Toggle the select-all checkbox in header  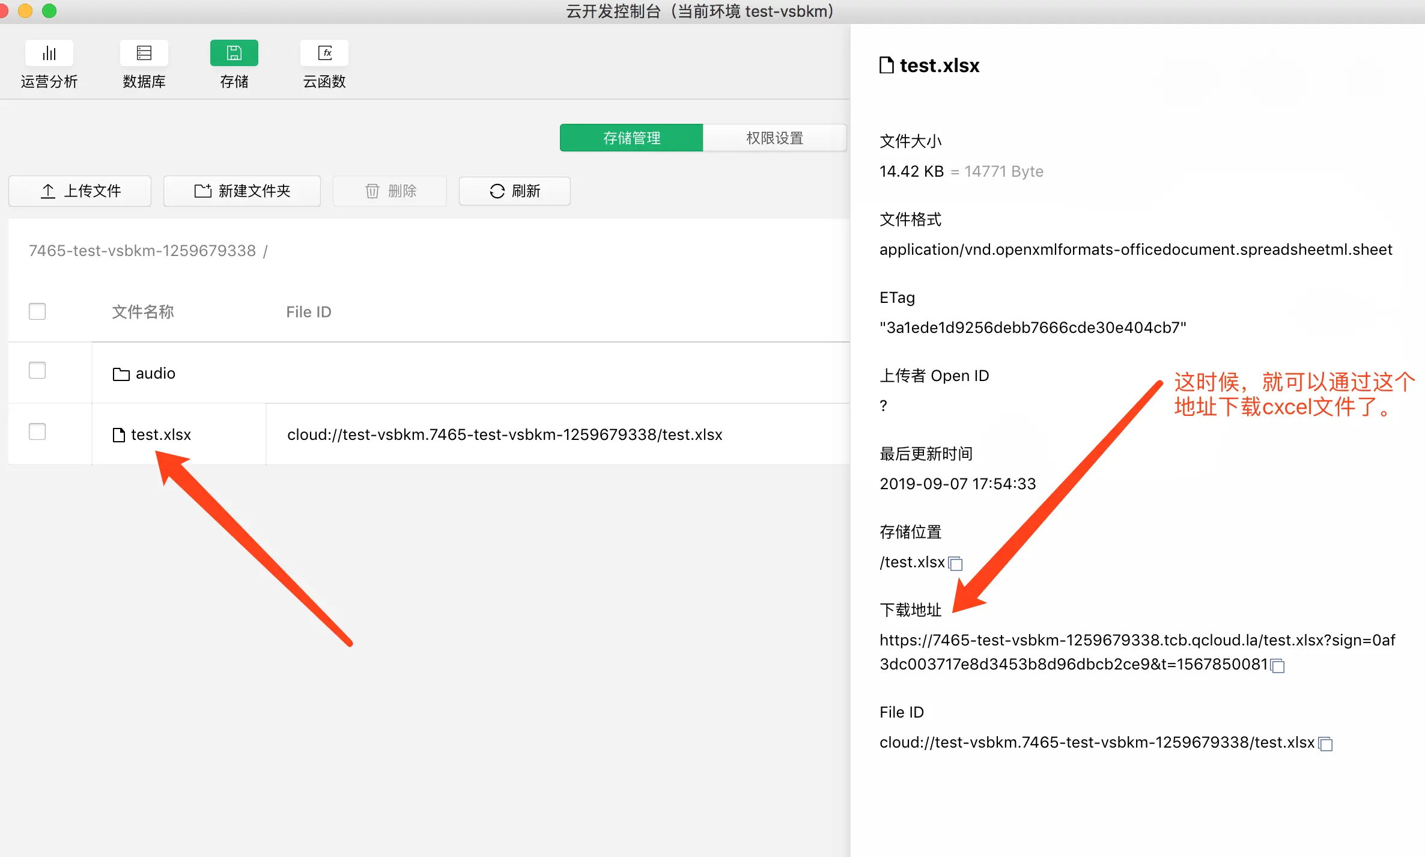click(x=37, y=311)
